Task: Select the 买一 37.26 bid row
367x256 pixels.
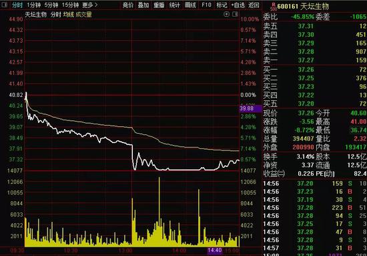Action: coord(314,70)
